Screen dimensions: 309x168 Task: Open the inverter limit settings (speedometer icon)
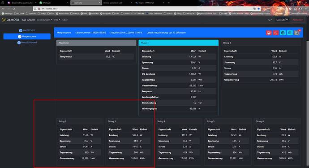pyautogui.click(x=269, y=33)
